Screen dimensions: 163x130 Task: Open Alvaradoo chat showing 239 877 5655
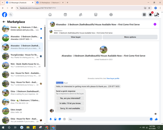coord(22,38)
